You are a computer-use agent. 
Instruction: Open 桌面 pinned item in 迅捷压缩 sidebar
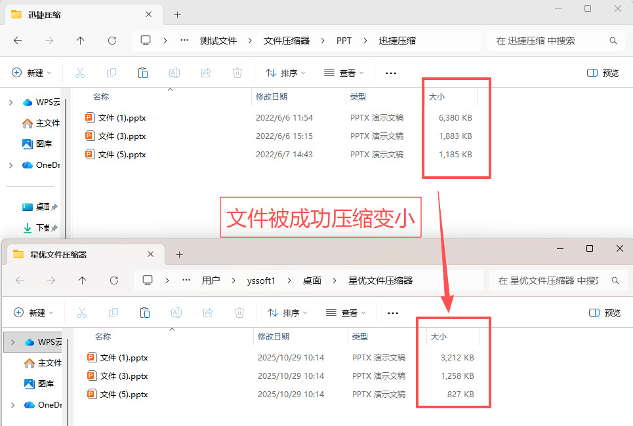[39, 207]
